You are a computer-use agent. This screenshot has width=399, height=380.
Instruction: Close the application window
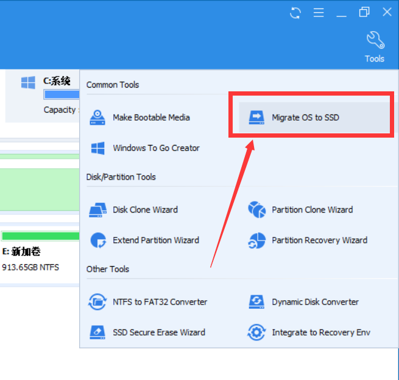tap(387, 12)
